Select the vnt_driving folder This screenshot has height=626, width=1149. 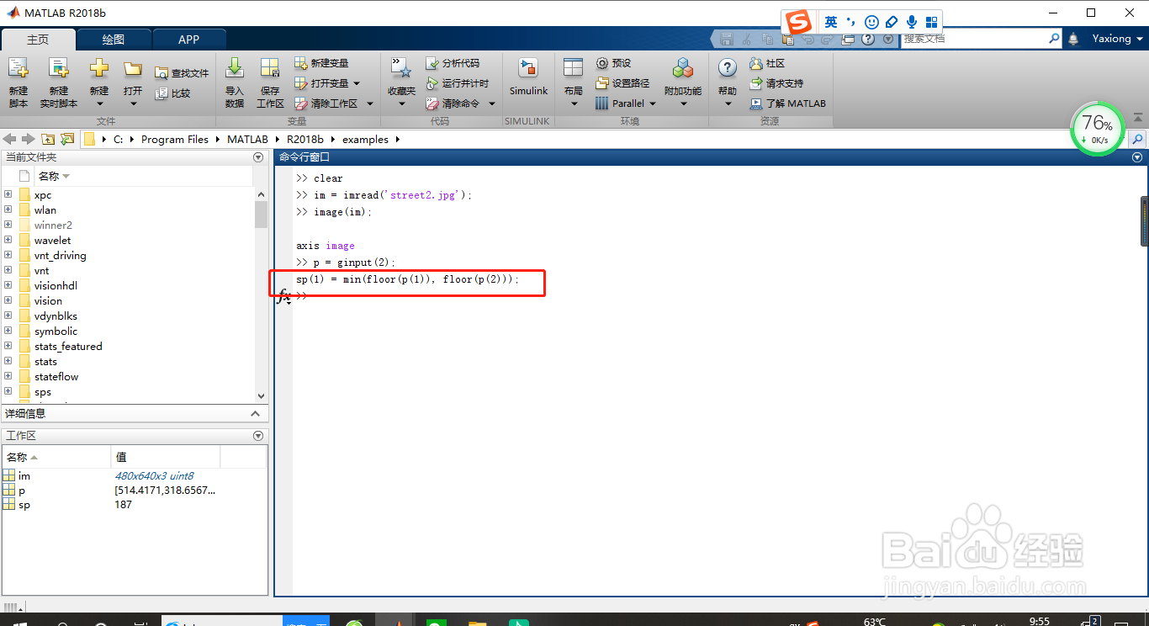click(x=60, y=256)
